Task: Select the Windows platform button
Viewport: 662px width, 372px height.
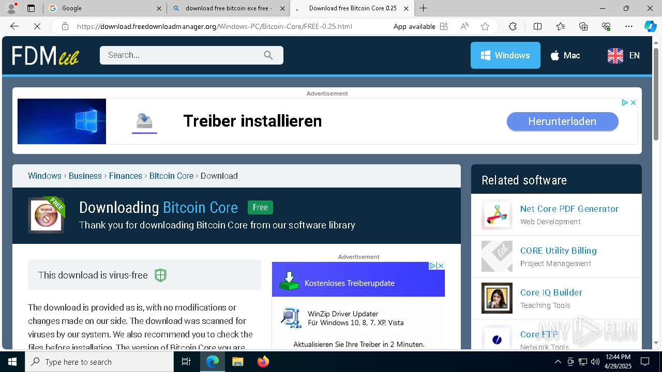Action: 505,55
